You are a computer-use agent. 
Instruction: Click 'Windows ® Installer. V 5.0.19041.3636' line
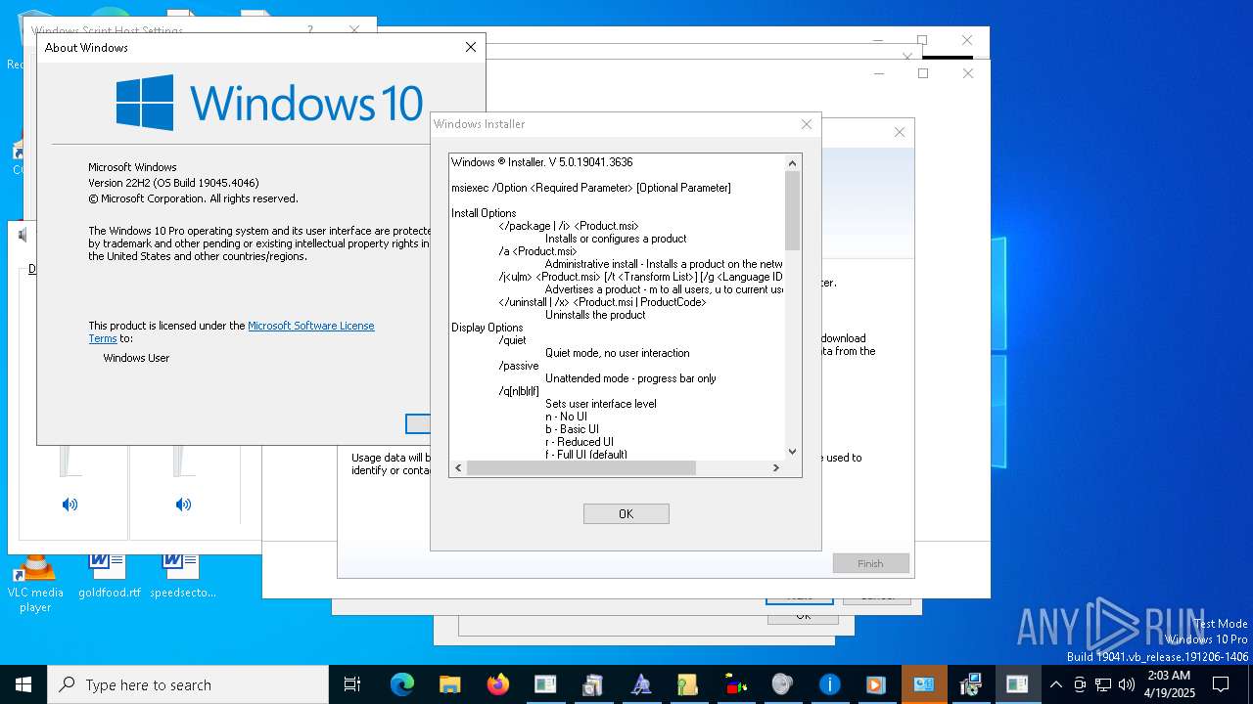(x=542, y=162)
